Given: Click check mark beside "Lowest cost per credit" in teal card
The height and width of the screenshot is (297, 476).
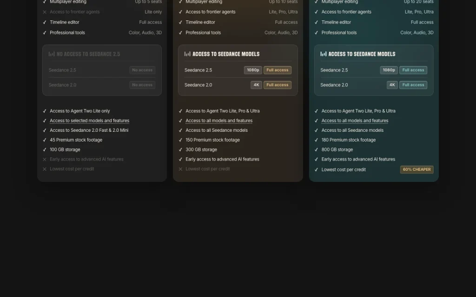Looking at the screenshot, I should (316, 170).
